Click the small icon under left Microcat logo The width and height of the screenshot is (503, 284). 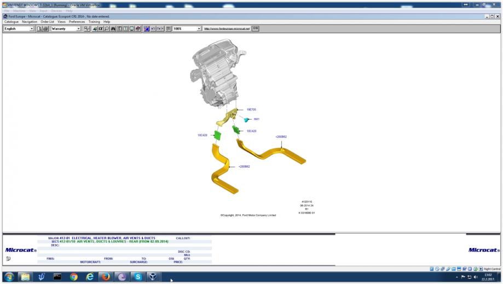(8, 259)
